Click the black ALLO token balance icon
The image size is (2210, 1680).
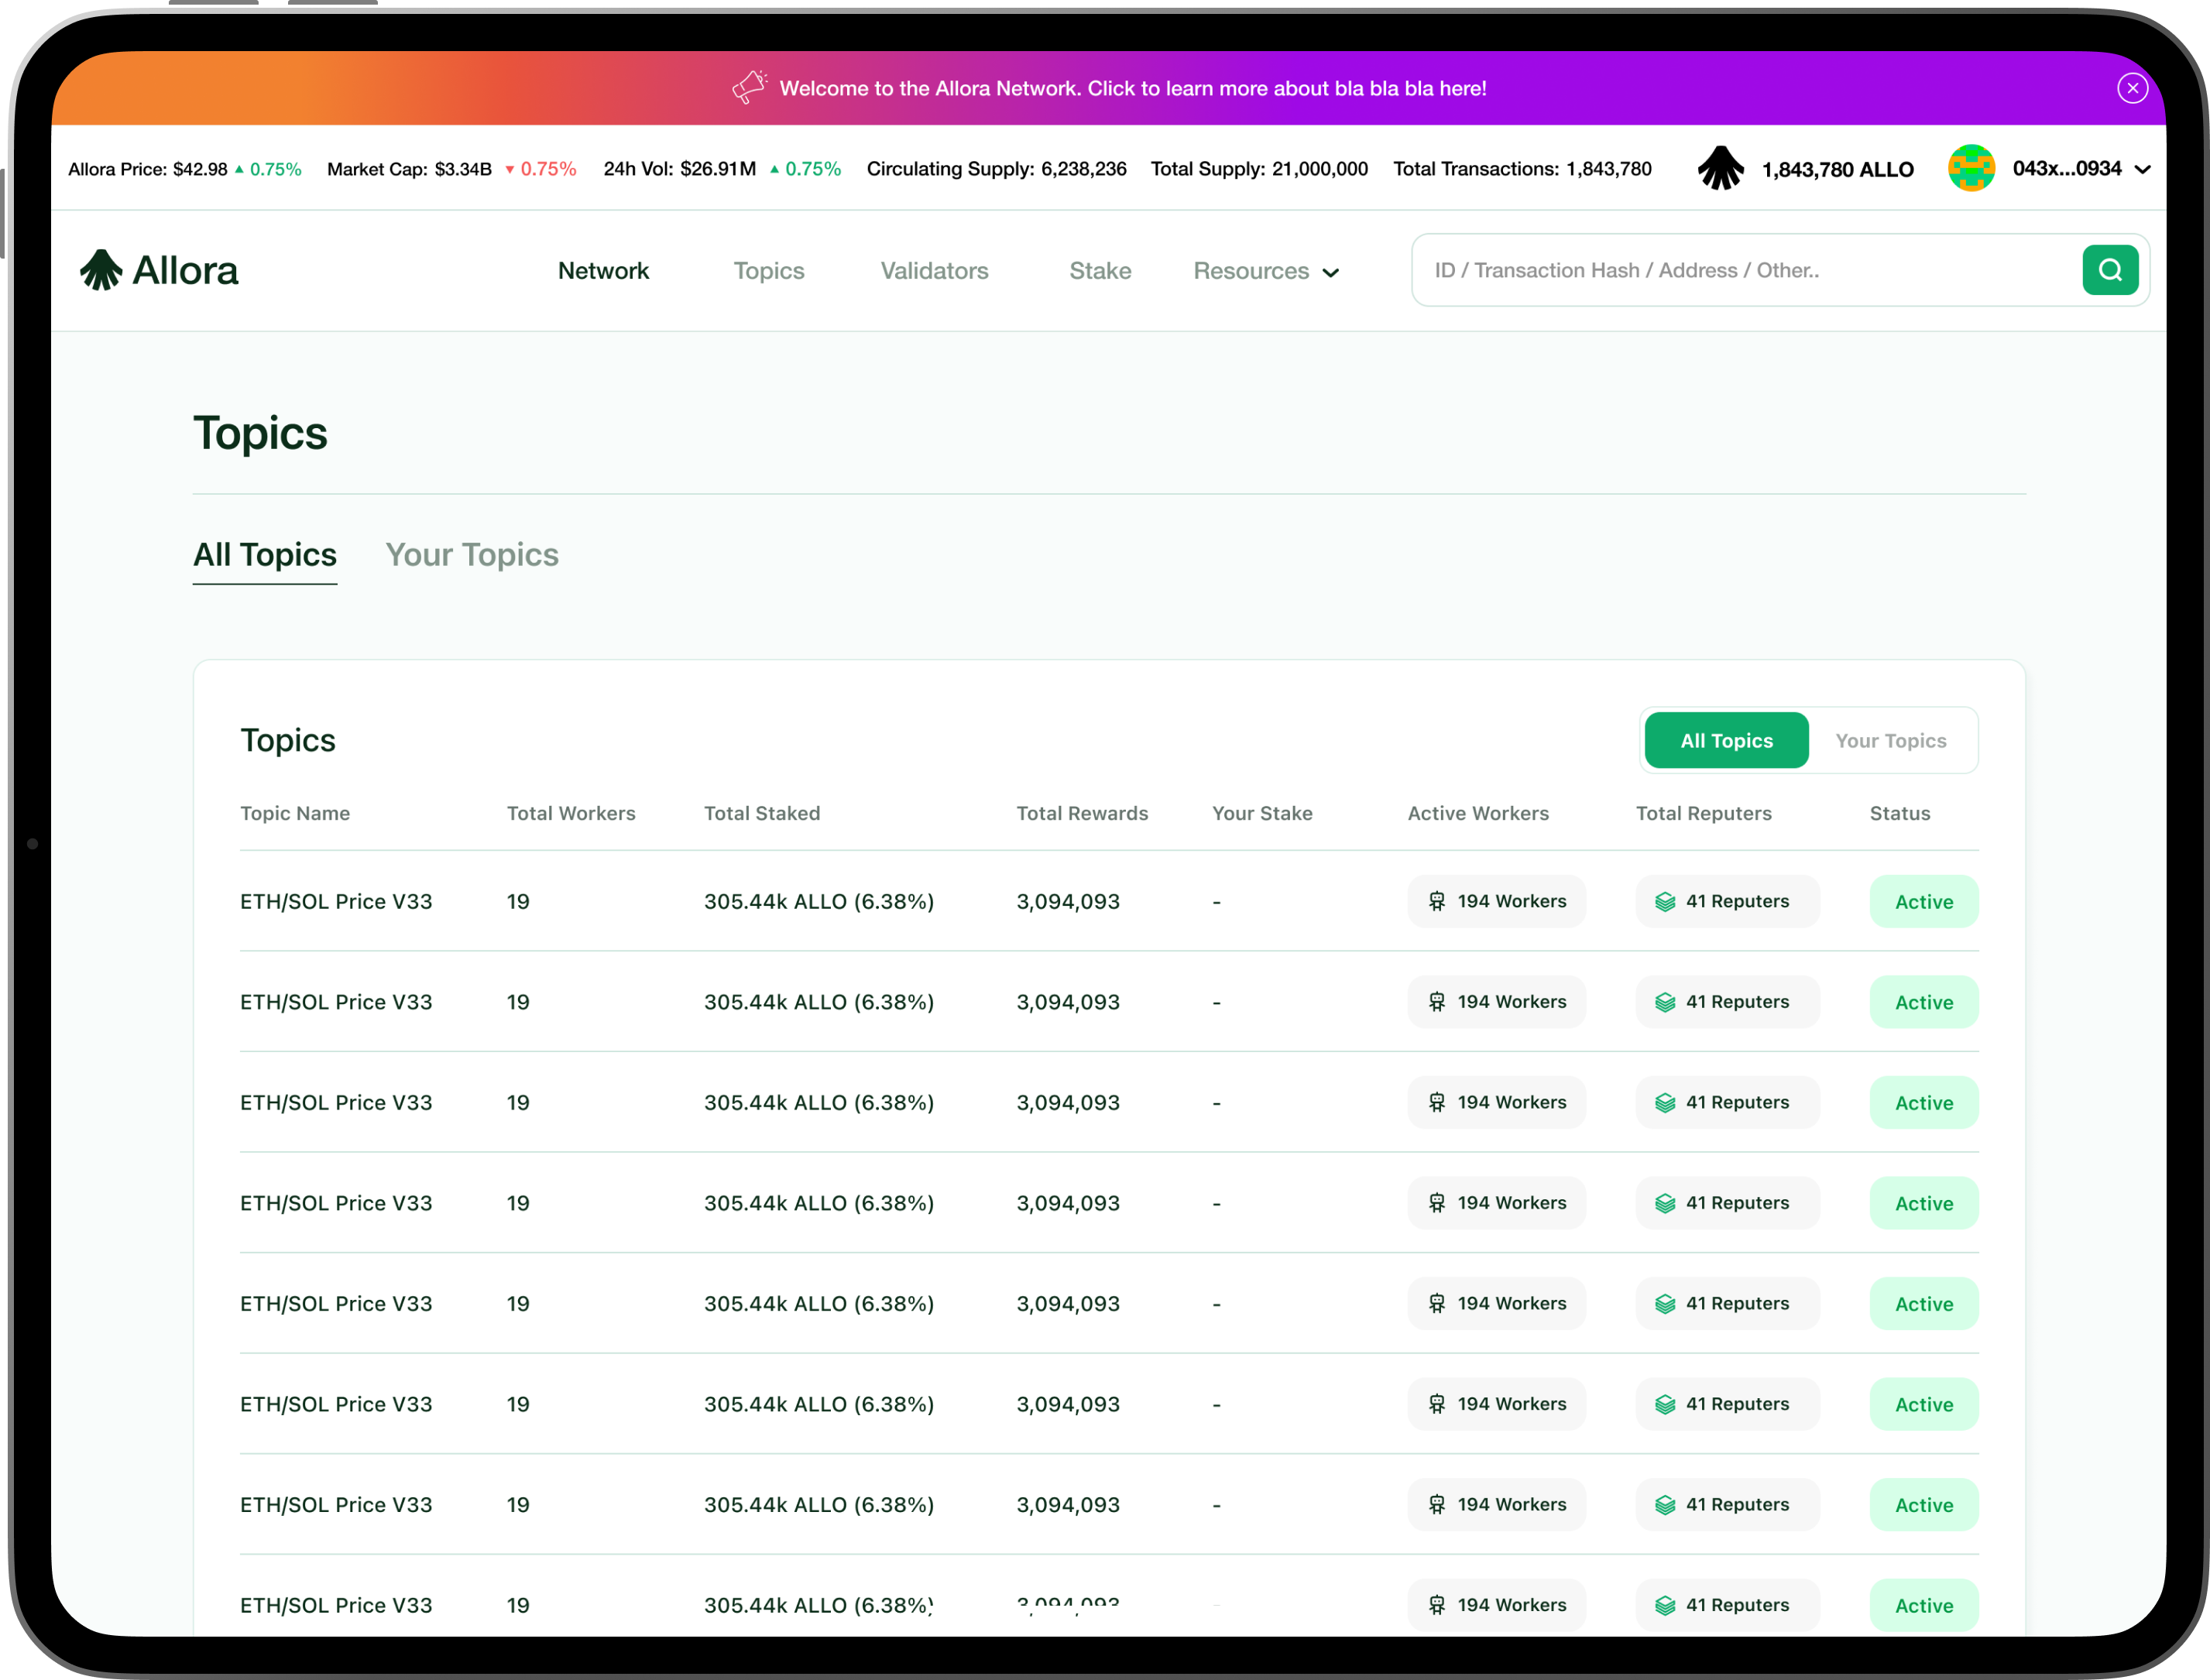click(x=1720, y=168)
